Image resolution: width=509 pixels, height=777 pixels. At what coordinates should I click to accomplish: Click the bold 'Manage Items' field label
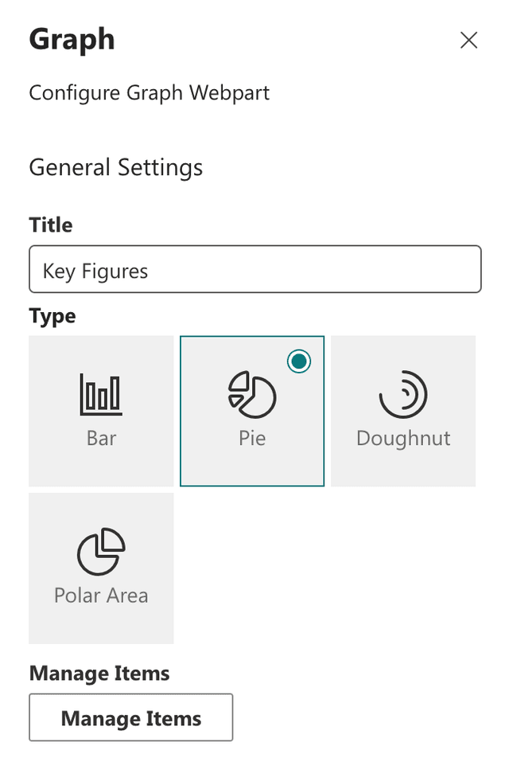coord(99,674)
